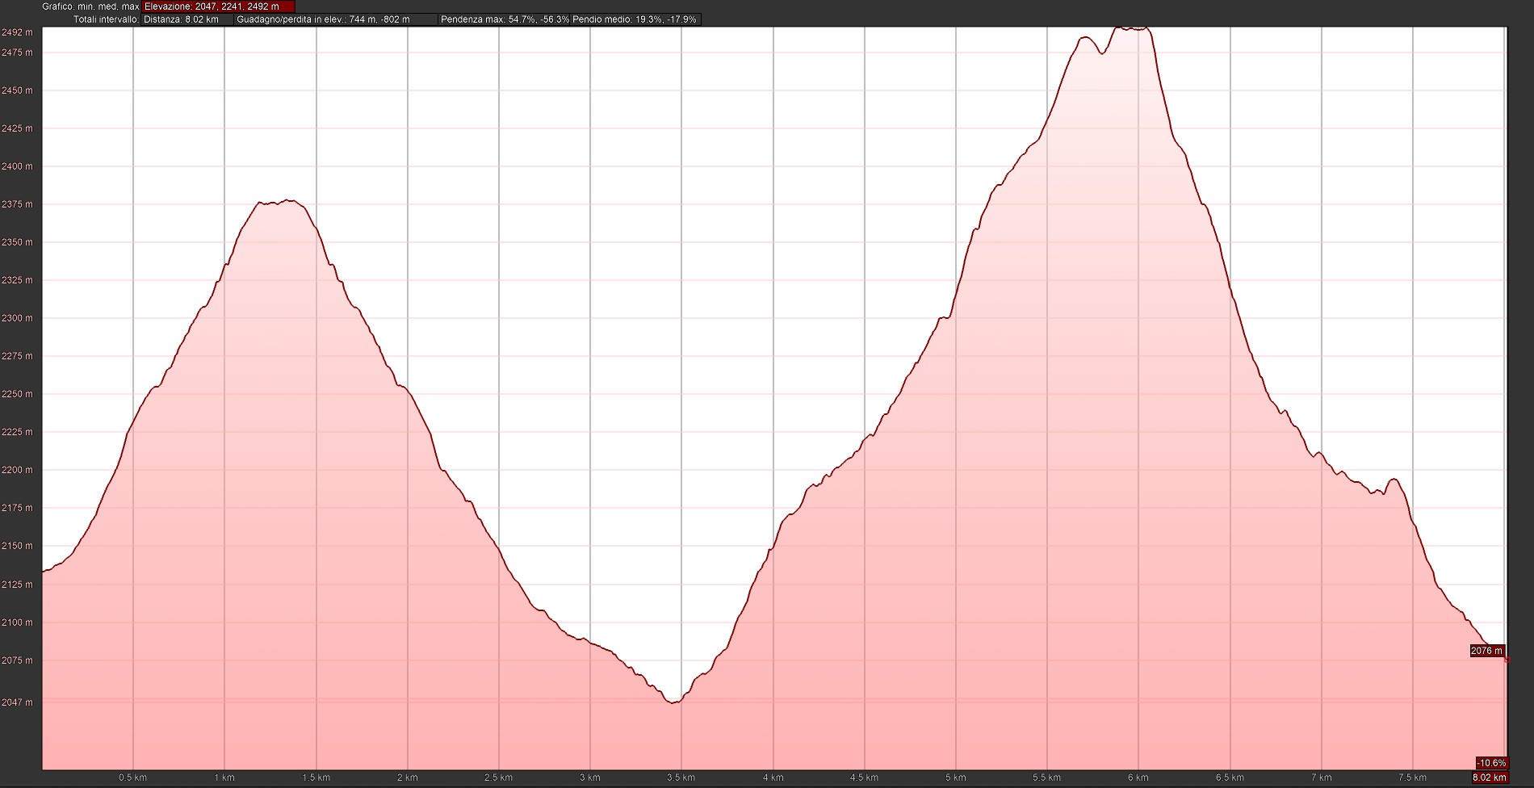Click the 2492 m maximum elevation axis label
This screenshot has width=1534, height=788.
[18, 32]
